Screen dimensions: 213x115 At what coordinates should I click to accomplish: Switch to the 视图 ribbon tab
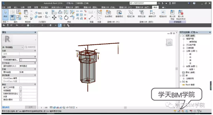(29, 7)
